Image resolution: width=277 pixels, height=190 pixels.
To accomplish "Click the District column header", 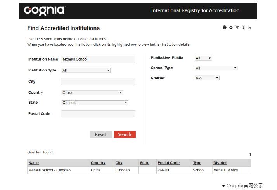I will pos(220,163).
